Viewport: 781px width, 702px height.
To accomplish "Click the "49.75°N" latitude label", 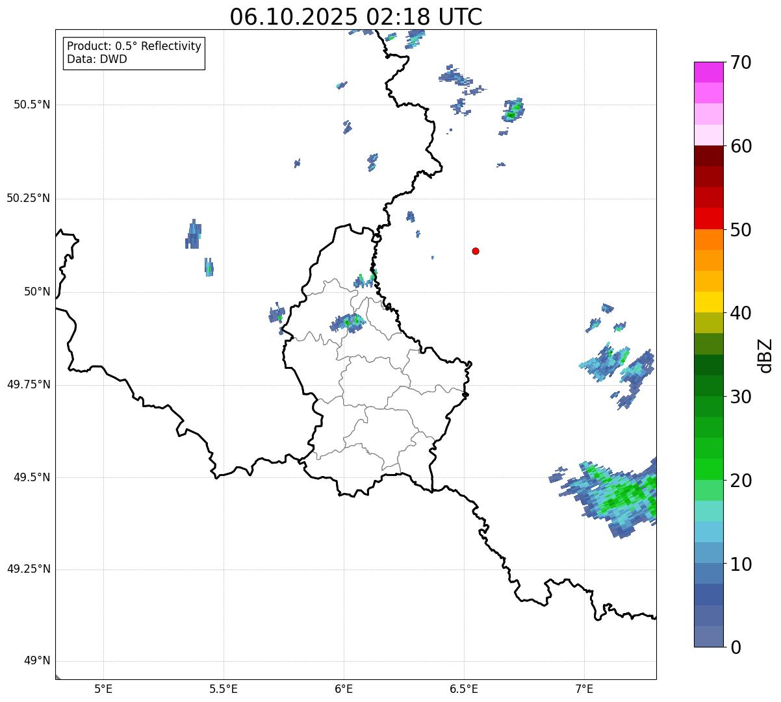I will [29, 384].
